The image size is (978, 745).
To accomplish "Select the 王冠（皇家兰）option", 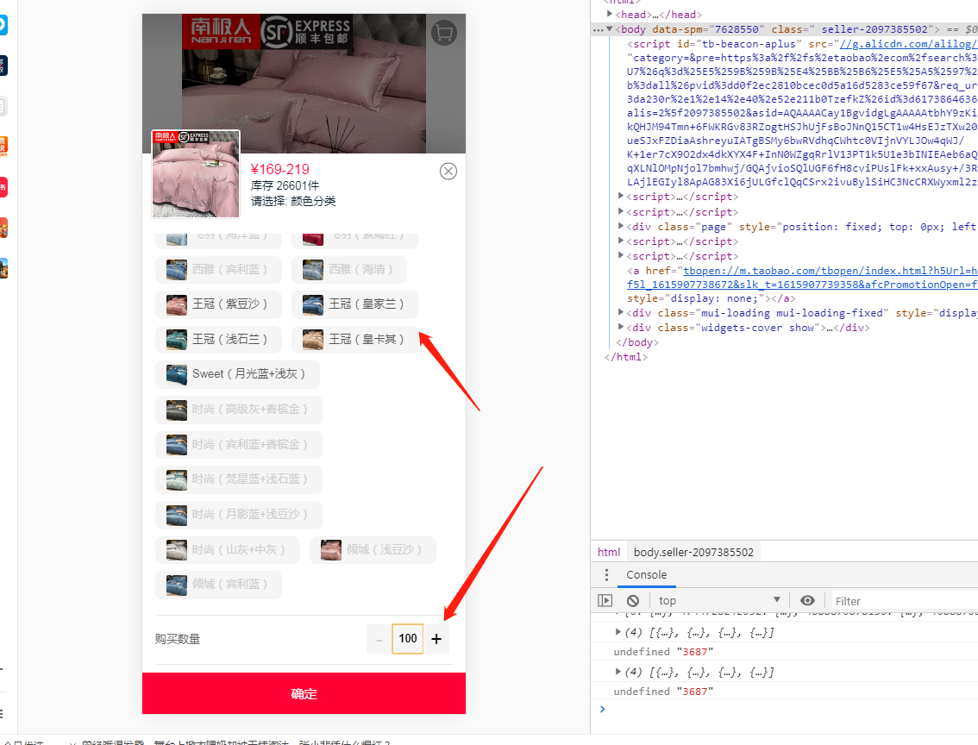I will (354, 304).
